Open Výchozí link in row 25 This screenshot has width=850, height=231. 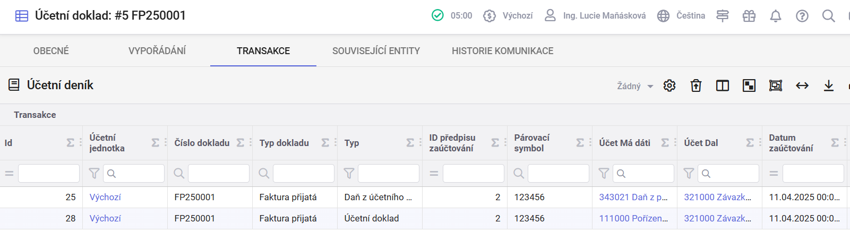[x=105, y=197]
